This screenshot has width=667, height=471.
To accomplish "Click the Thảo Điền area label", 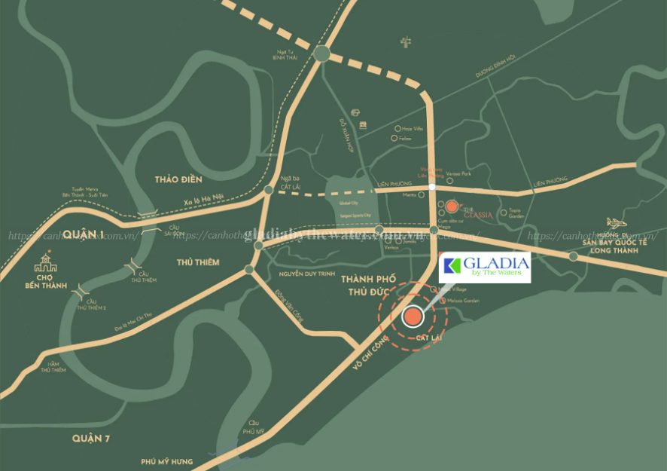I will 178,179.
